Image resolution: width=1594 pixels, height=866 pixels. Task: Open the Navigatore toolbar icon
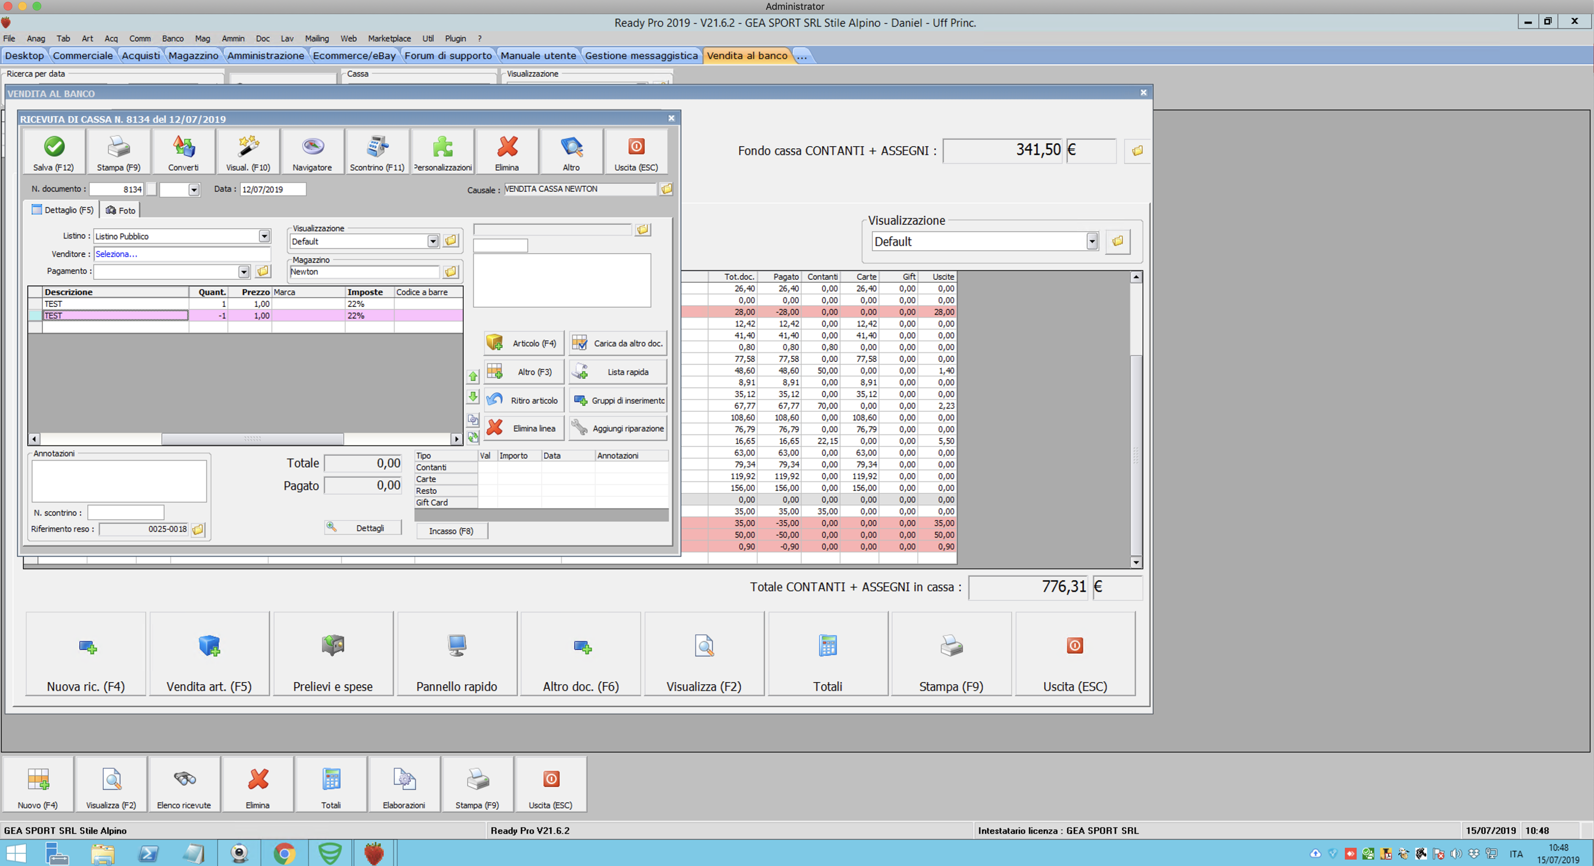tap(313, 147)
